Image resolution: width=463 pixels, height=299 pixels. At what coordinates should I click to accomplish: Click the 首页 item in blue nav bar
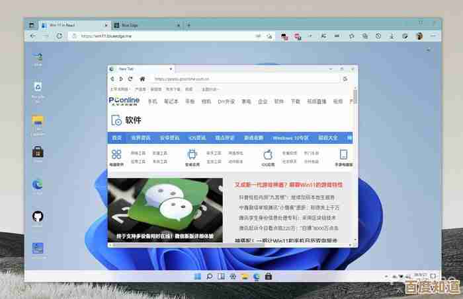116,138
